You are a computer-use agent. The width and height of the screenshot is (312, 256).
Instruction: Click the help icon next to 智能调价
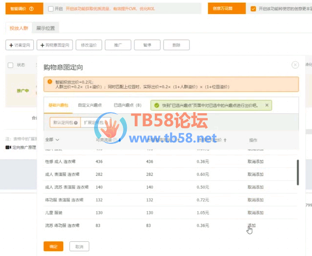[31, 9]
